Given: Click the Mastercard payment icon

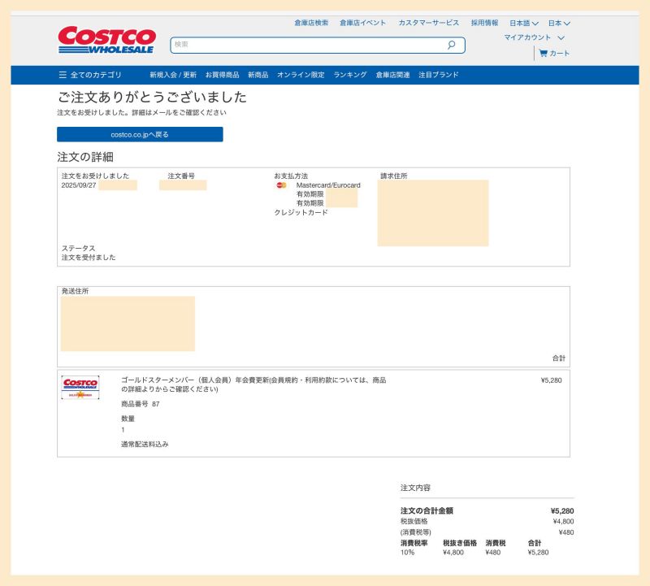Looking at the screenshot, I should 281,185.
